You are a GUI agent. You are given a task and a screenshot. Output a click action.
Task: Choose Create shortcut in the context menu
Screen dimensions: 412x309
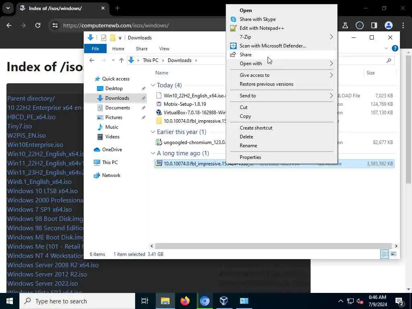(256, 128)
